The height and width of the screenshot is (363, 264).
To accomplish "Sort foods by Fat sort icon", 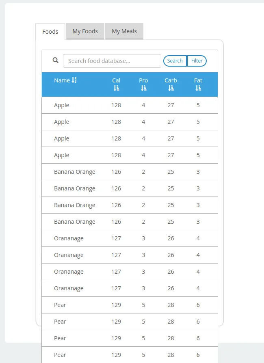I will click(198, 88).
